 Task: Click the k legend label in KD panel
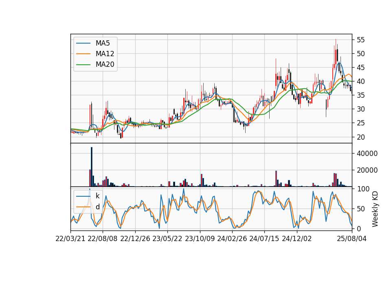click(x=97, y=196)
